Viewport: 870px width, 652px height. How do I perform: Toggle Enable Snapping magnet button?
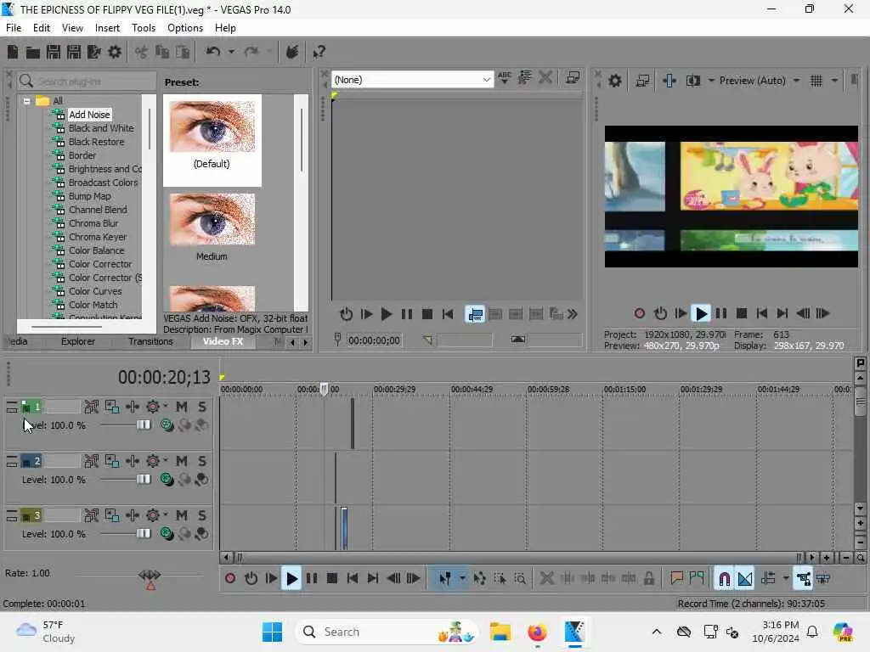724,579
